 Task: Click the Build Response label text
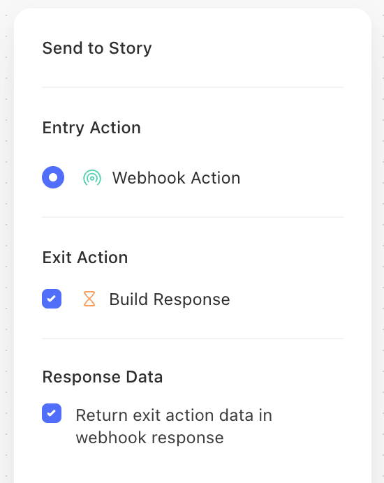[x=170, y=299]
